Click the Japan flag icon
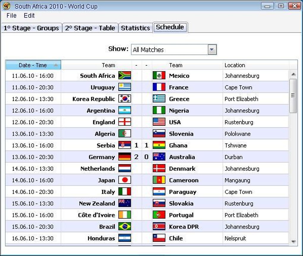This screenshot has height=256, width=303. click(x=124, y=180)
